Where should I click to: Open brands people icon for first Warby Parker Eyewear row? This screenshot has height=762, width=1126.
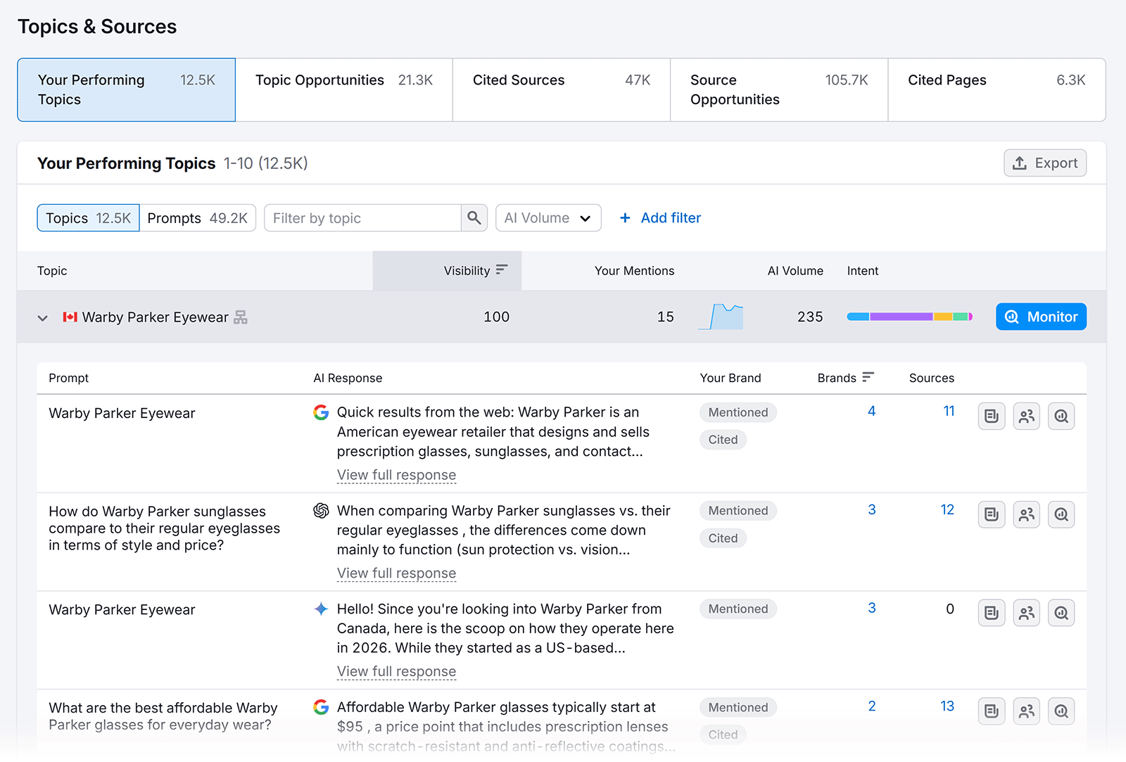[1027, 417]
